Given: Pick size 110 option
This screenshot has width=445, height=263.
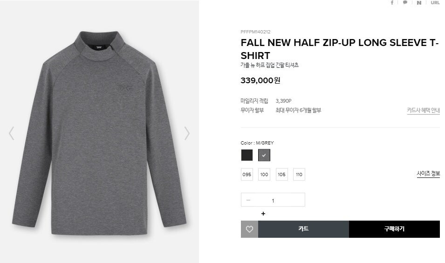Looking at the screenshot, I should point(299,174).
